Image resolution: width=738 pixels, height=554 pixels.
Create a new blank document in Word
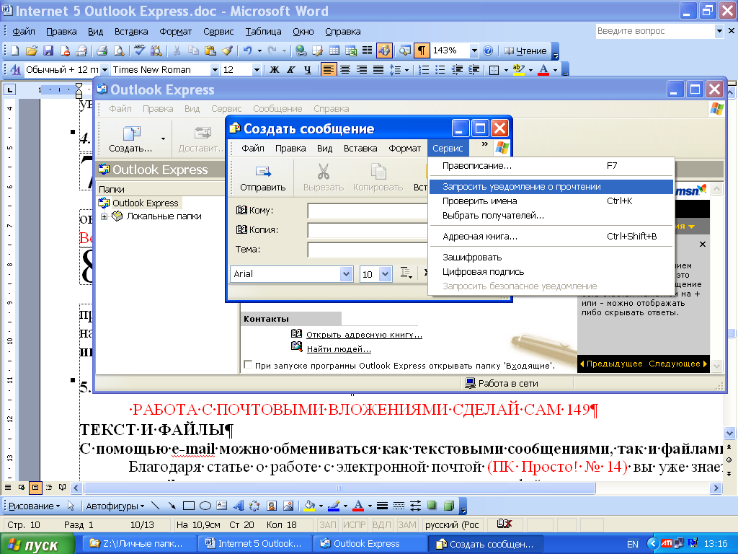14,50
